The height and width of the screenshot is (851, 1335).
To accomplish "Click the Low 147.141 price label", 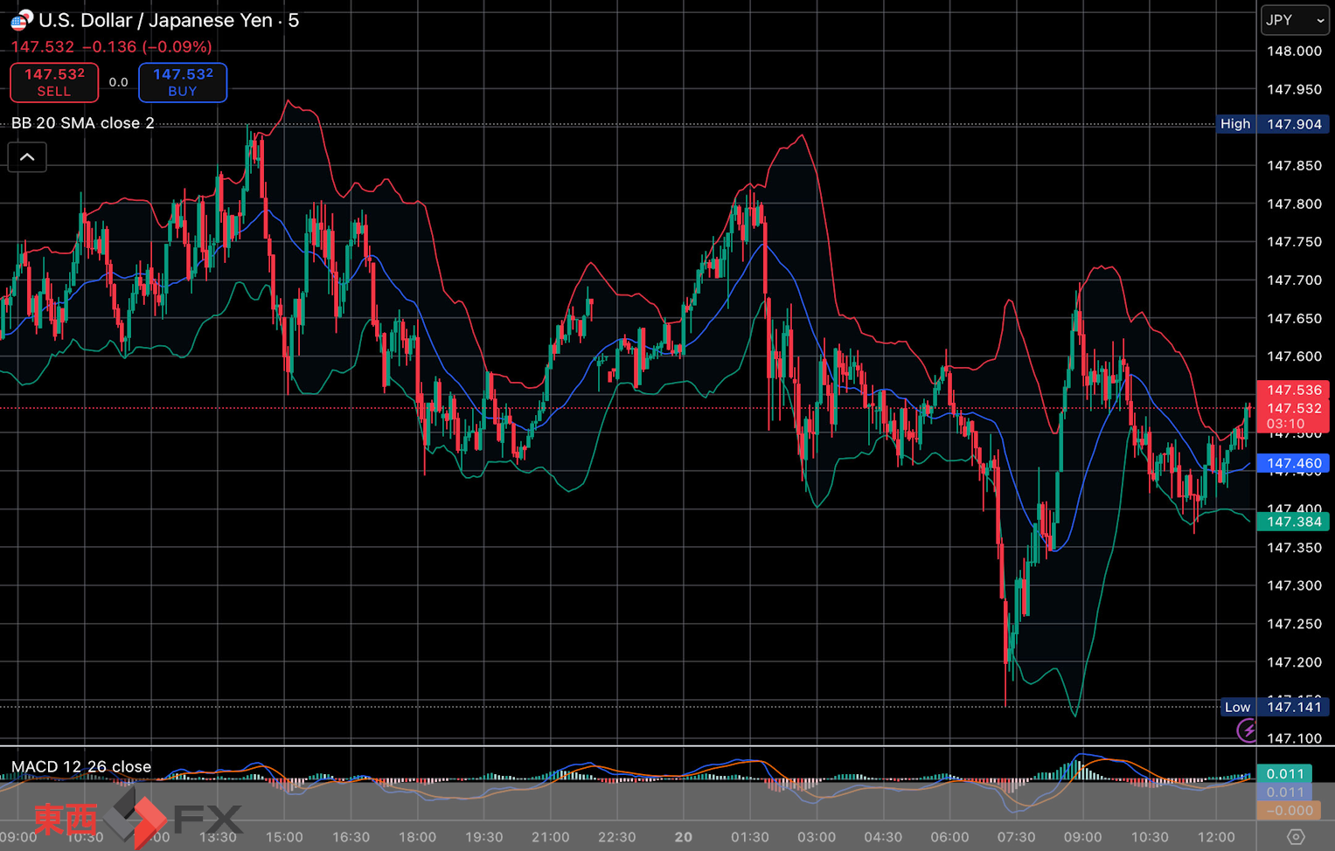I will pos(1275,707).
